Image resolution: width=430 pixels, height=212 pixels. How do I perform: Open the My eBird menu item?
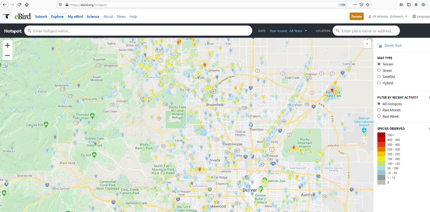coord(75,16)
